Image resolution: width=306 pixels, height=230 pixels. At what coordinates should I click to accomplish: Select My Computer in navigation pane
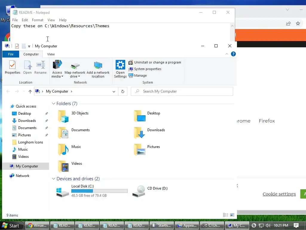[26, 166]
